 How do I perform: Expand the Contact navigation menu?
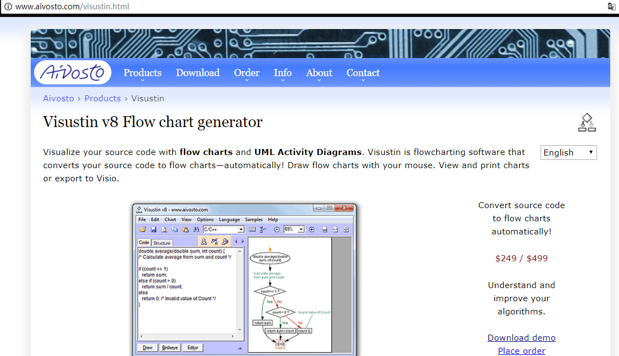coord(363,73)
